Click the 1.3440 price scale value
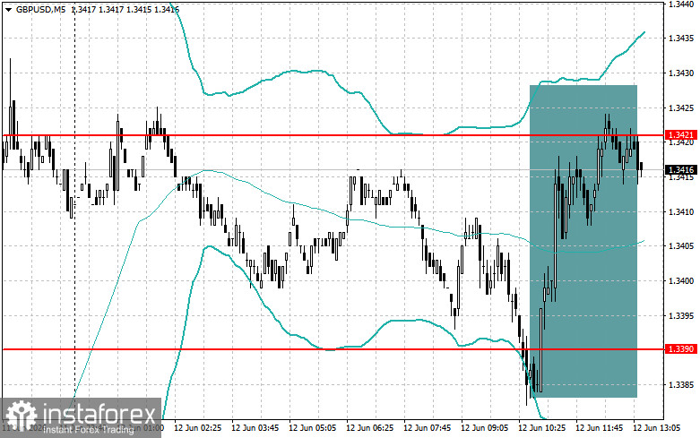The height and width of the screenshot is (438, 700). (681, 4)
